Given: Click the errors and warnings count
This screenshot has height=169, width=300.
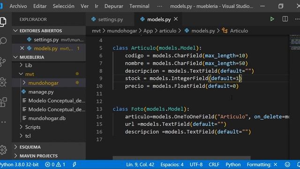Looking at the screenshot, I should click(55, 165).
